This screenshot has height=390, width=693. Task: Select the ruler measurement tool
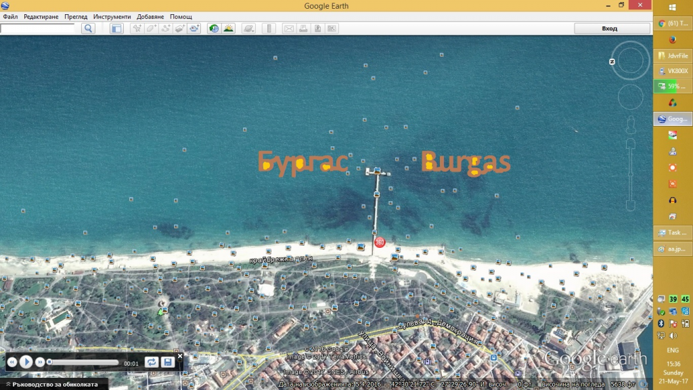point(269,28)
